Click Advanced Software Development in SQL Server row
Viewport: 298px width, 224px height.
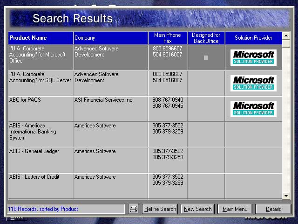[111, 83]
